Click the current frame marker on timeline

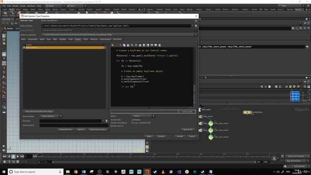point(40,155)
